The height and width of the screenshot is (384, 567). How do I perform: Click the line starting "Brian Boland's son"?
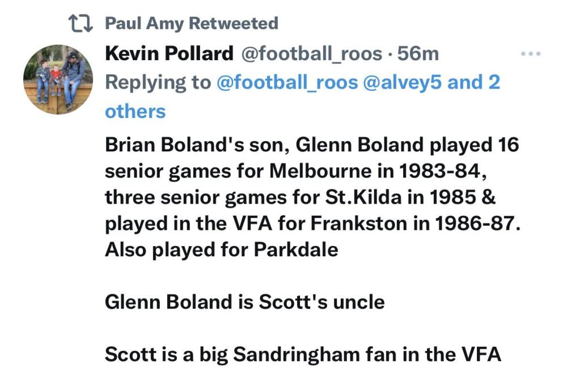[312, 146]
